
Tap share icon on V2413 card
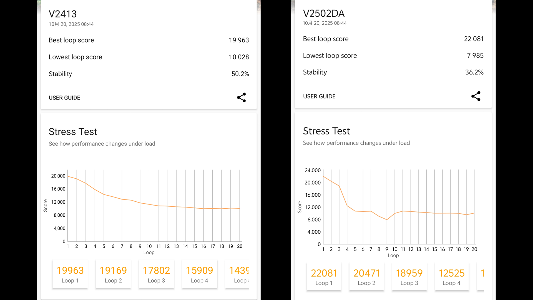pos(241,97)
